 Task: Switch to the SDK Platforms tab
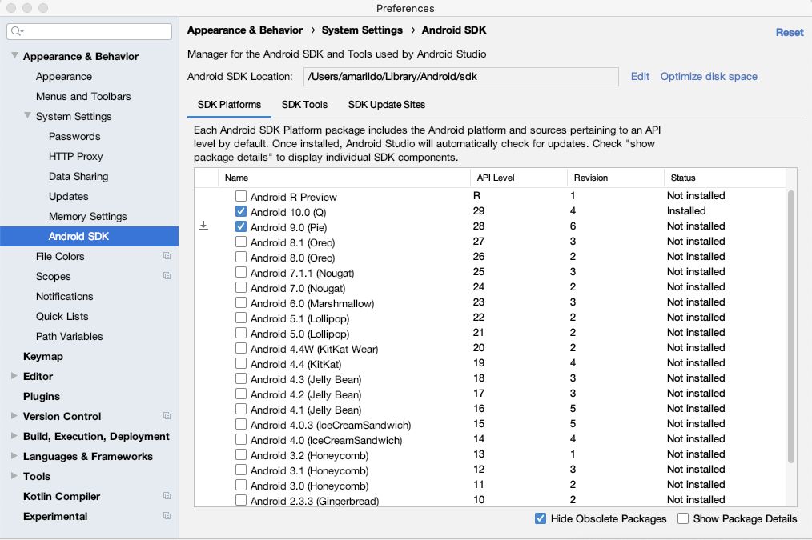click(229, 105)
